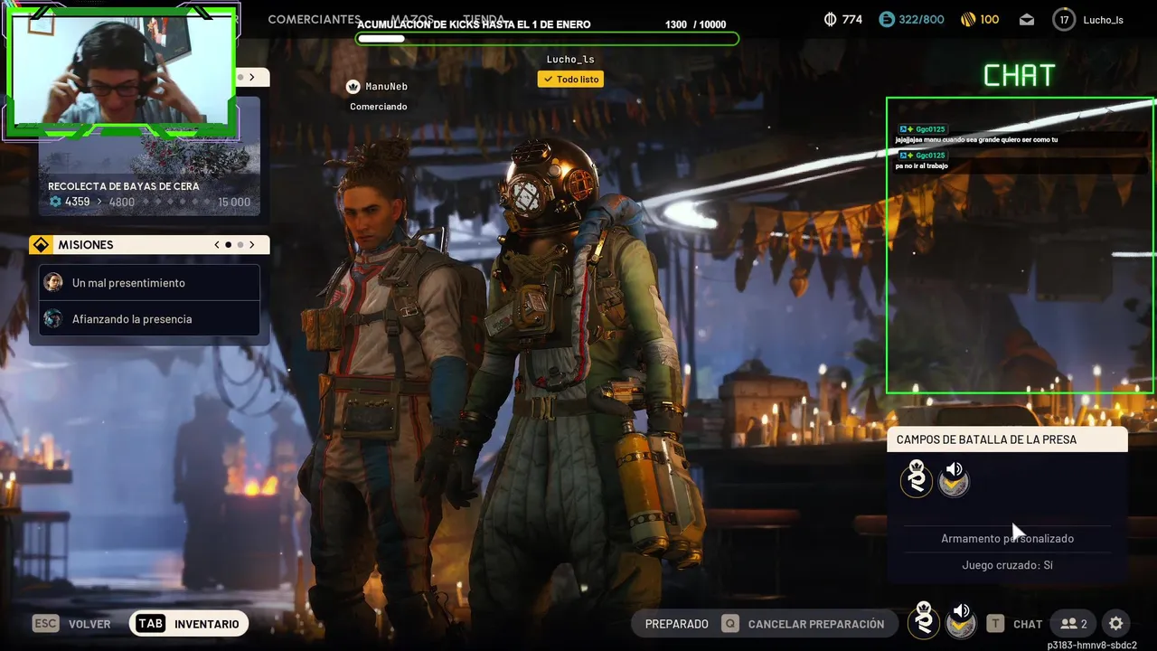Click the Afianzando la presencia helmet portrait

(53, 319)
